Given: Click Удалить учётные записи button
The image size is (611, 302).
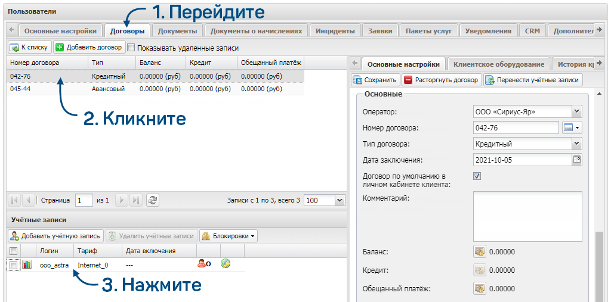Looking at the screenshot, I should [152, 236].
